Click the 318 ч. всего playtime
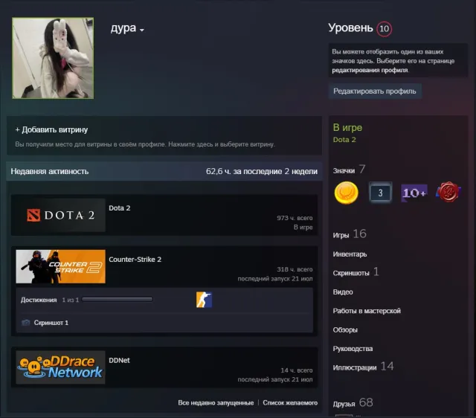 click(x=295, y=269)
